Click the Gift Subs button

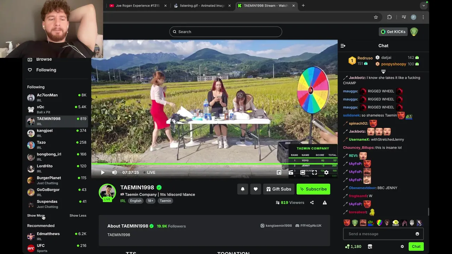[x=279, y=189]
